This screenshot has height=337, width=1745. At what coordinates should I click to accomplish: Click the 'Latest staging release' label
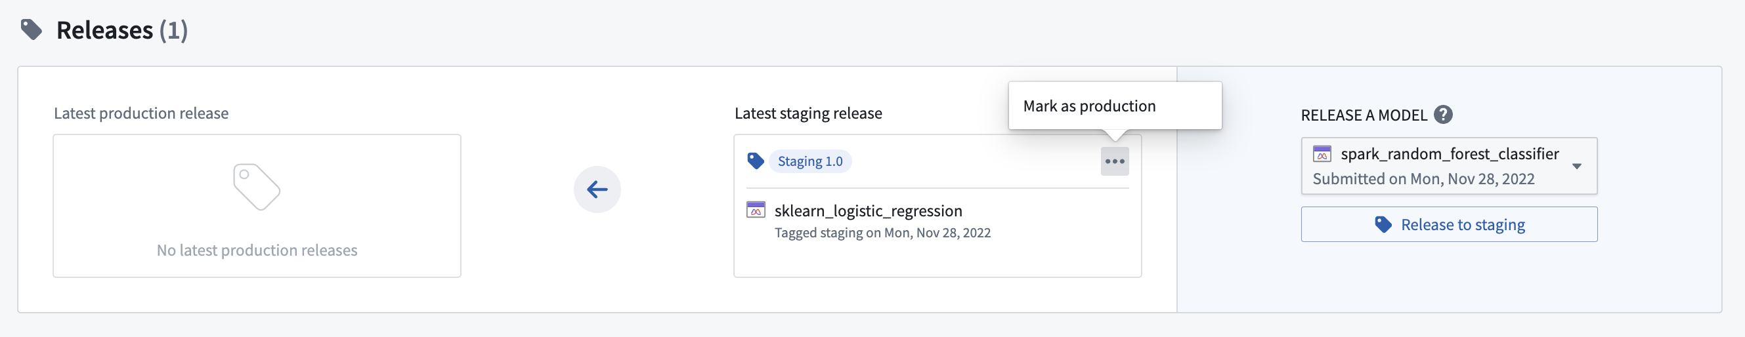coord(808,113)
